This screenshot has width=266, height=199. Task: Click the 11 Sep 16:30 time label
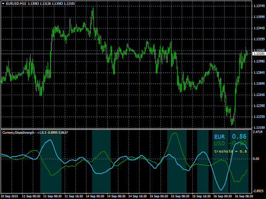point(74,196)
